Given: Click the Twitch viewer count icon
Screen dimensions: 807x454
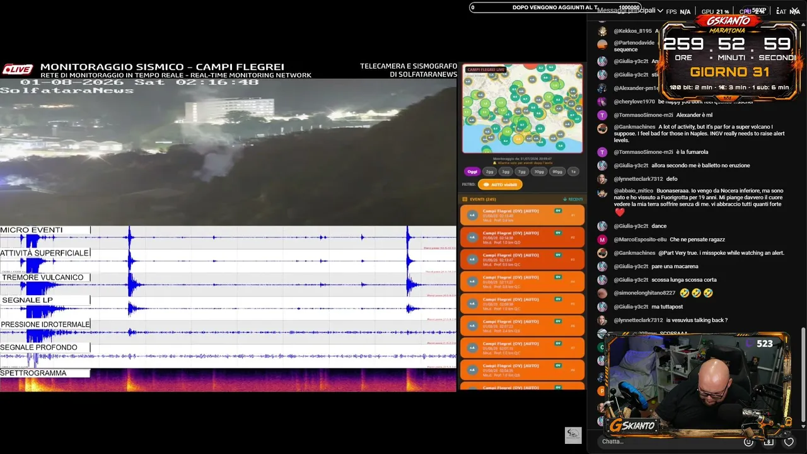Looking at the screenshot, I should pyautogui.click(x=749, y=344).
